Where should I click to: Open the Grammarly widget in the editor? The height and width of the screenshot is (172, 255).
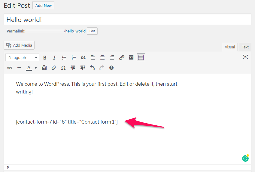coord(245,158)
